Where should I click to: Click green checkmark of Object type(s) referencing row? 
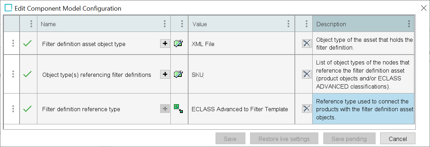27,74
